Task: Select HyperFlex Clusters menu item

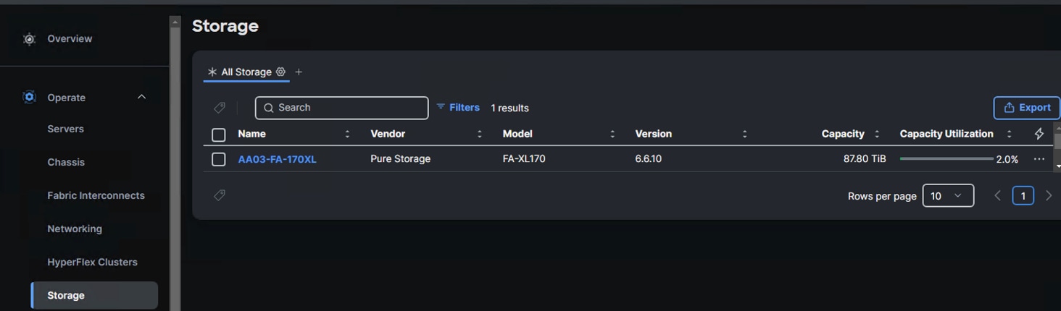Action: (x=92, y=262)
